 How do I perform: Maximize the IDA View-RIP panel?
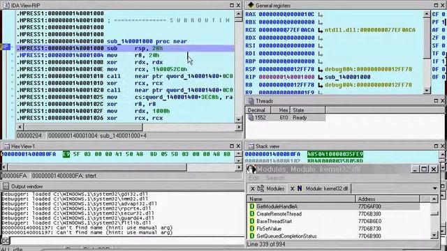coord(232,5)
